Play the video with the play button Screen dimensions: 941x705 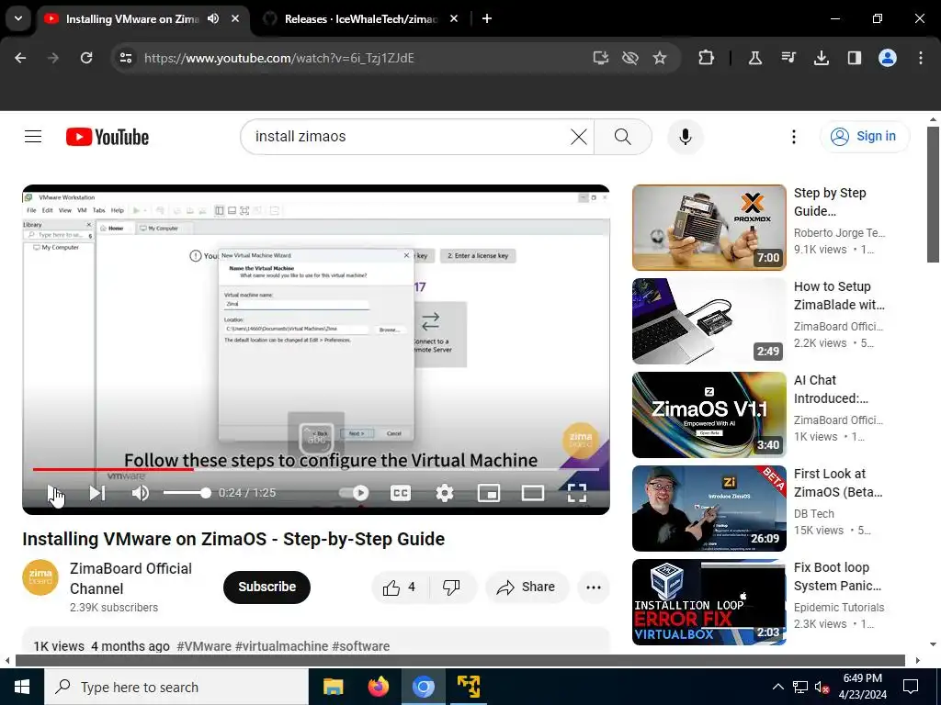tap(54, 493)
